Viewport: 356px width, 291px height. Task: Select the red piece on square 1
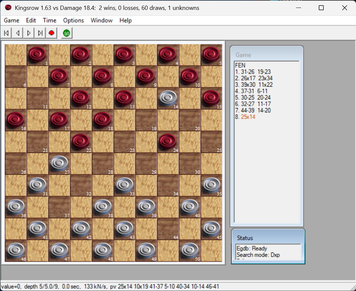coord(37,54)
